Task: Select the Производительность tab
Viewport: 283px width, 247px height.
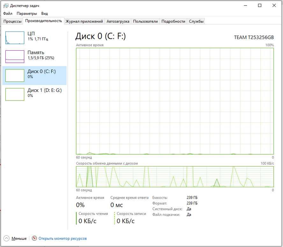Action: point(43,21)
